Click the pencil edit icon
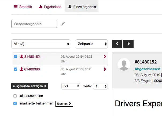 [x=63, y=24]
